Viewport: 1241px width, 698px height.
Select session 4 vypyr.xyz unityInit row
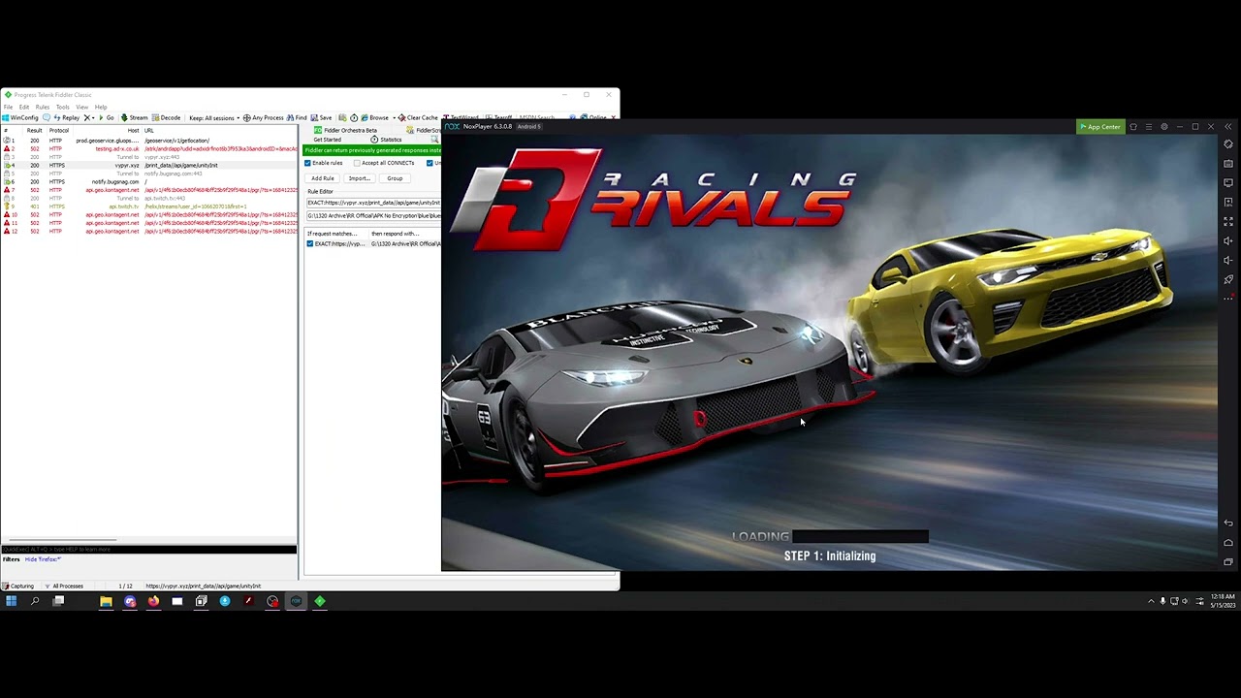pyautogui.click(x=149, y=165)
